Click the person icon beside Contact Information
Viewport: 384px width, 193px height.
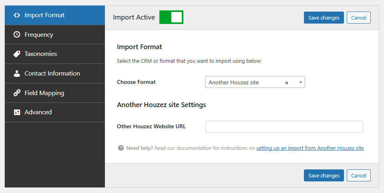(x=17, y=74)
